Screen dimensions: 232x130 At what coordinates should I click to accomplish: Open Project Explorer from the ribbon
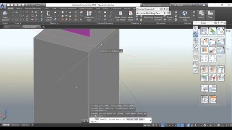point(5,16)
